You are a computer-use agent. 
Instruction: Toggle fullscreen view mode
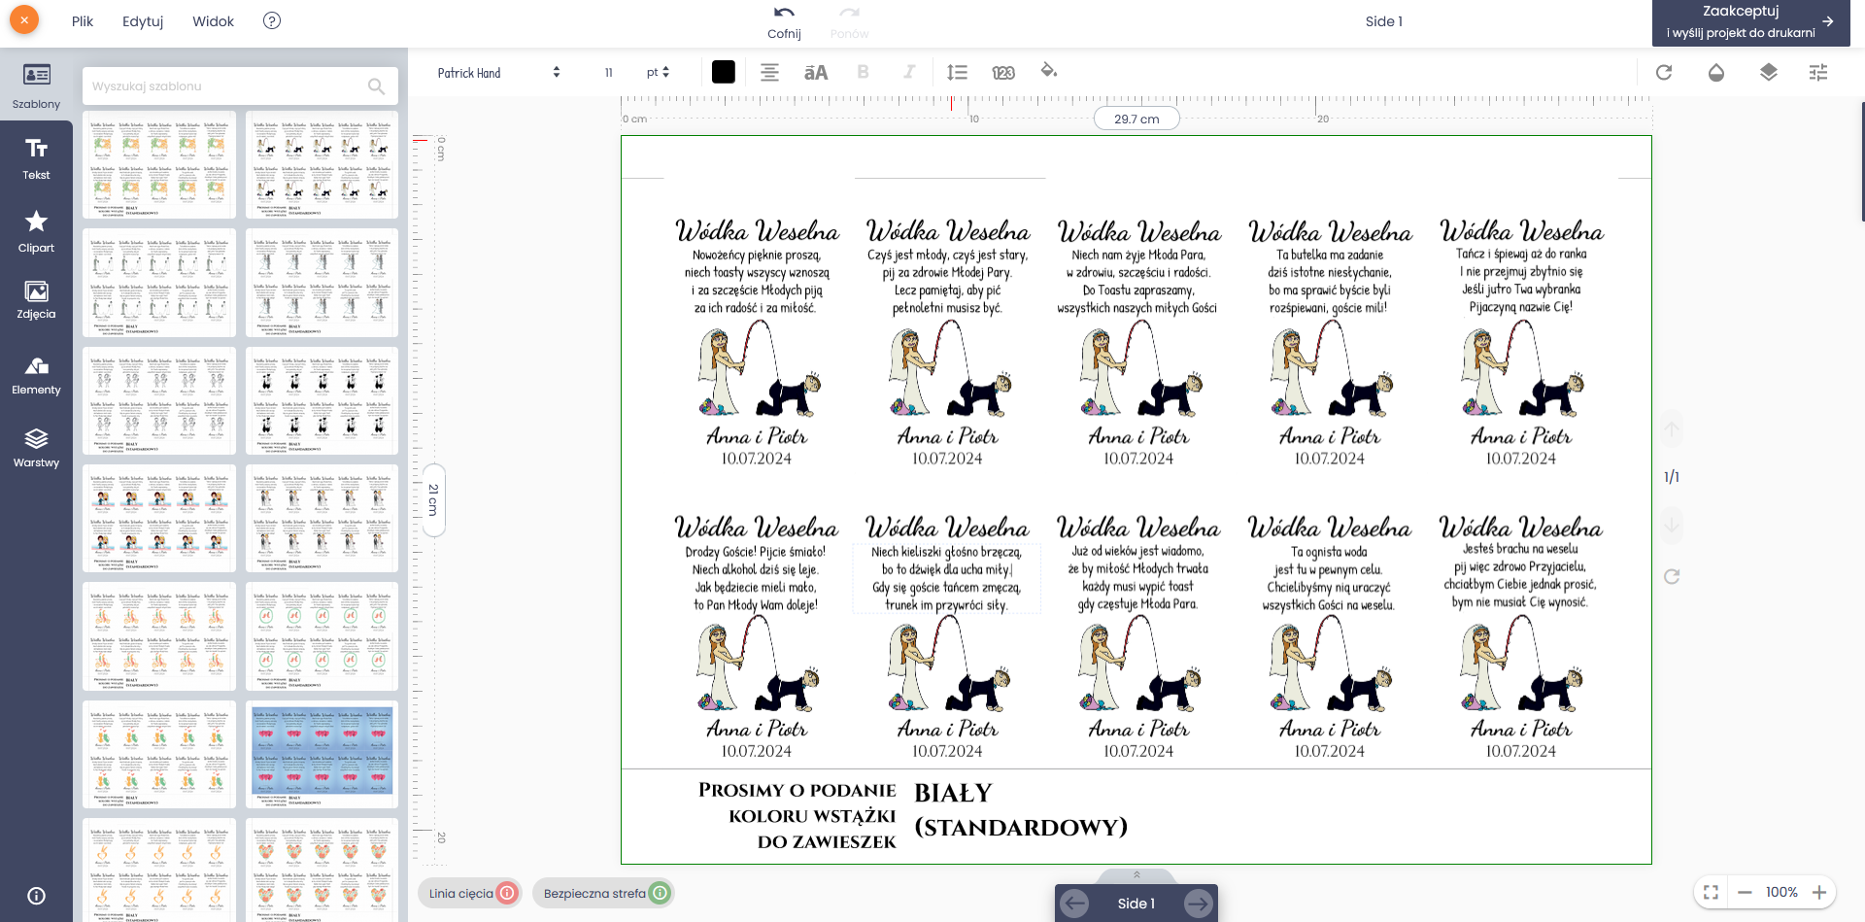[1712, 892]
